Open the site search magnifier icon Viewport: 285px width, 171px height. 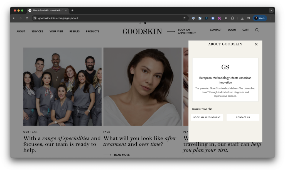coord(257,30)
